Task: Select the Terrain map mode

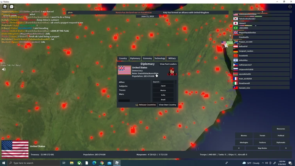Action: coord(262,136)
